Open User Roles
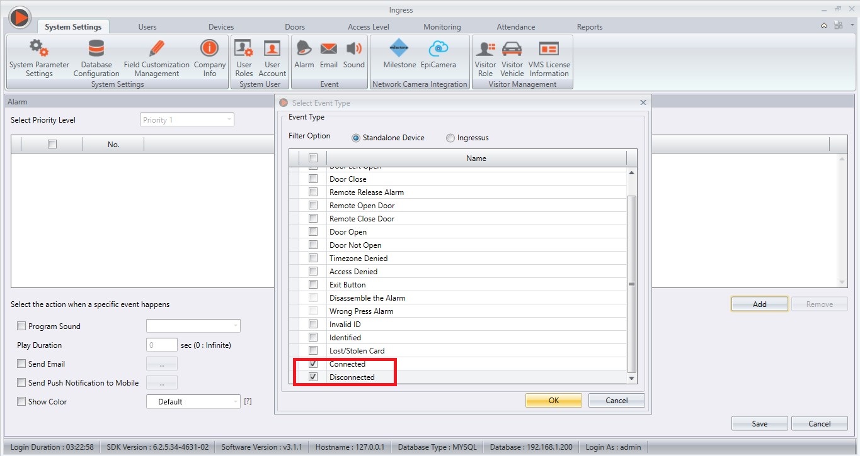Screen dimensions: 860x456 [x=244, y=58]
